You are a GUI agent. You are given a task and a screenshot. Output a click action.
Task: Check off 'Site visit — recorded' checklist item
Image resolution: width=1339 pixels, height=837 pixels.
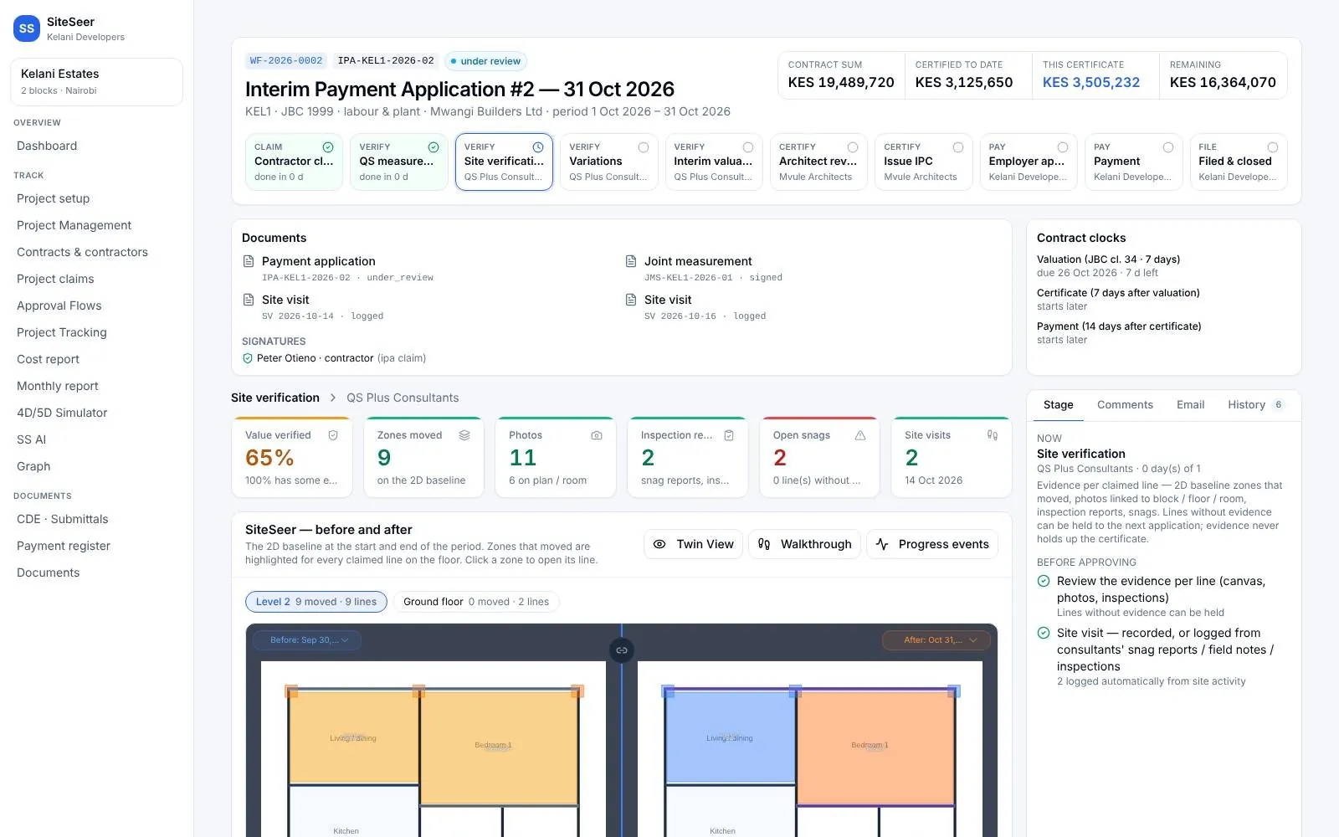1044,633
